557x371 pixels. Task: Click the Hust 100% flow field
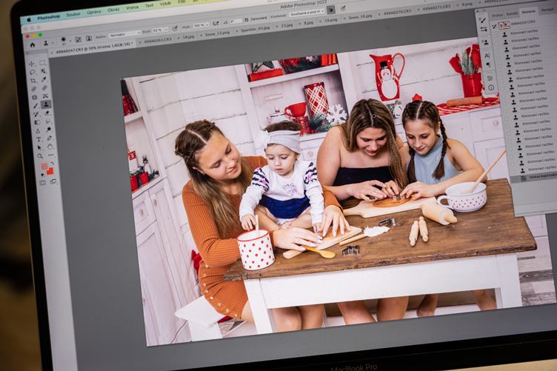tap(199, 26)
